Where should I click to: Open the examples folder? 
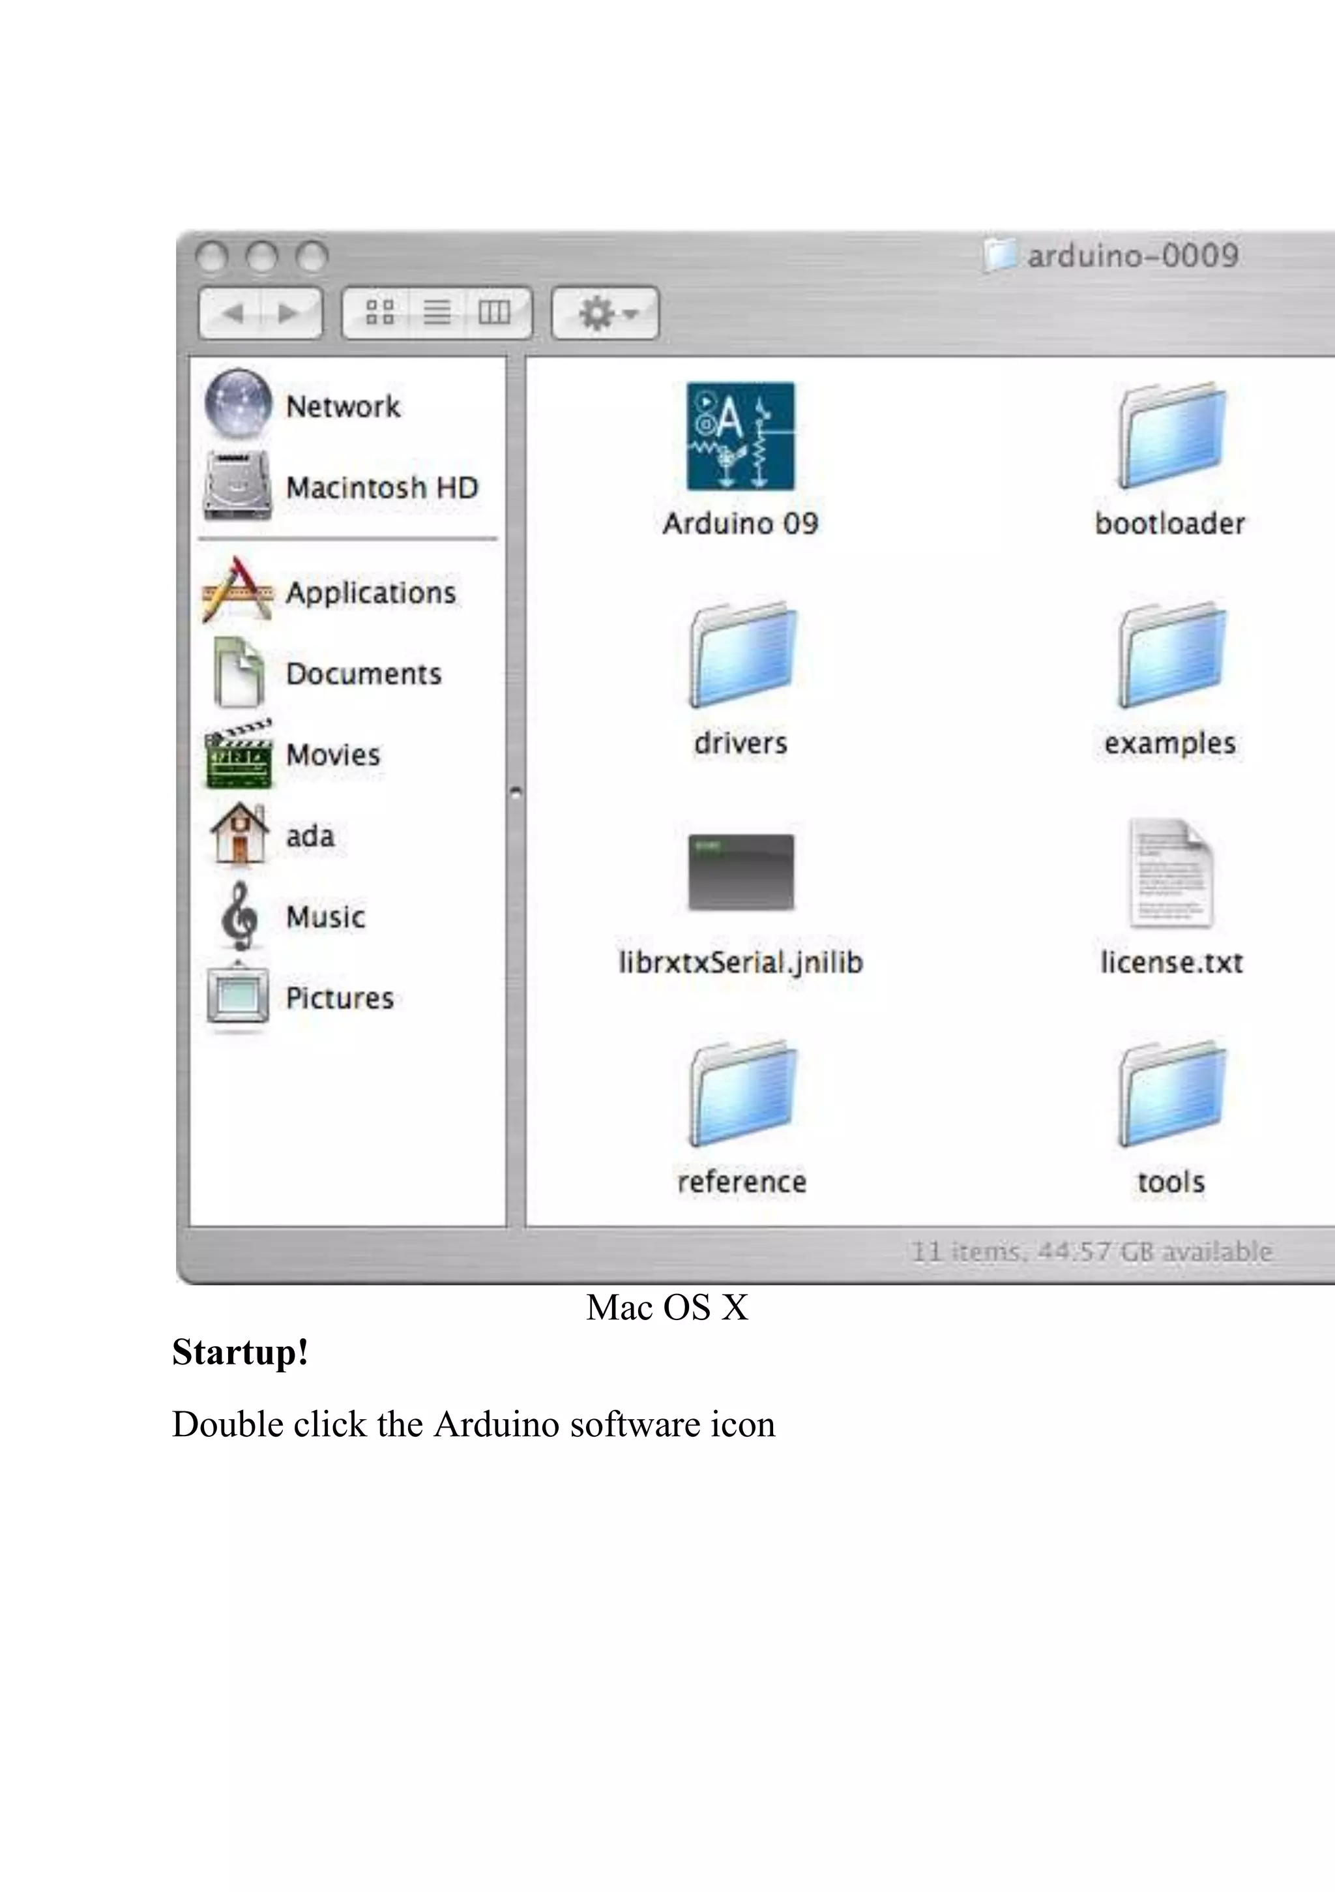point(1171,655)
